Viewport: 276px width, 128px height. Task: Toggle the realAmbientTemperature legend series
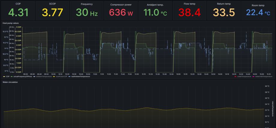pyautogui.click(x=80, y=76)
